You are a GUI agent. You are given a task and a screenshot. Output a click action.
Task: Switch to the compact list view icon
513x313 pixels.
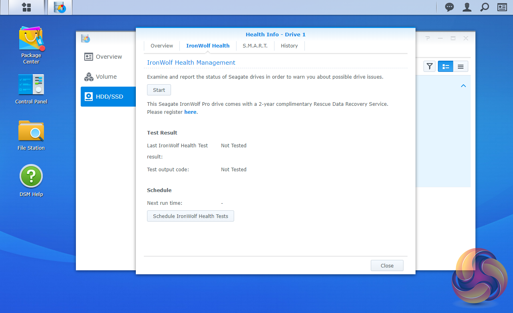[461, 66]
